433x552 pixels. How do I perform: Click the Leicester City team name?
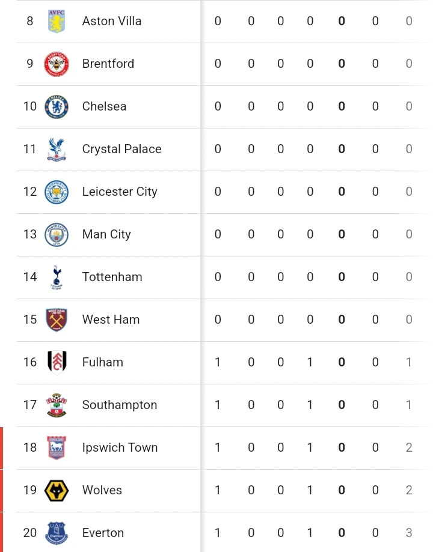[x=120, y=192]
